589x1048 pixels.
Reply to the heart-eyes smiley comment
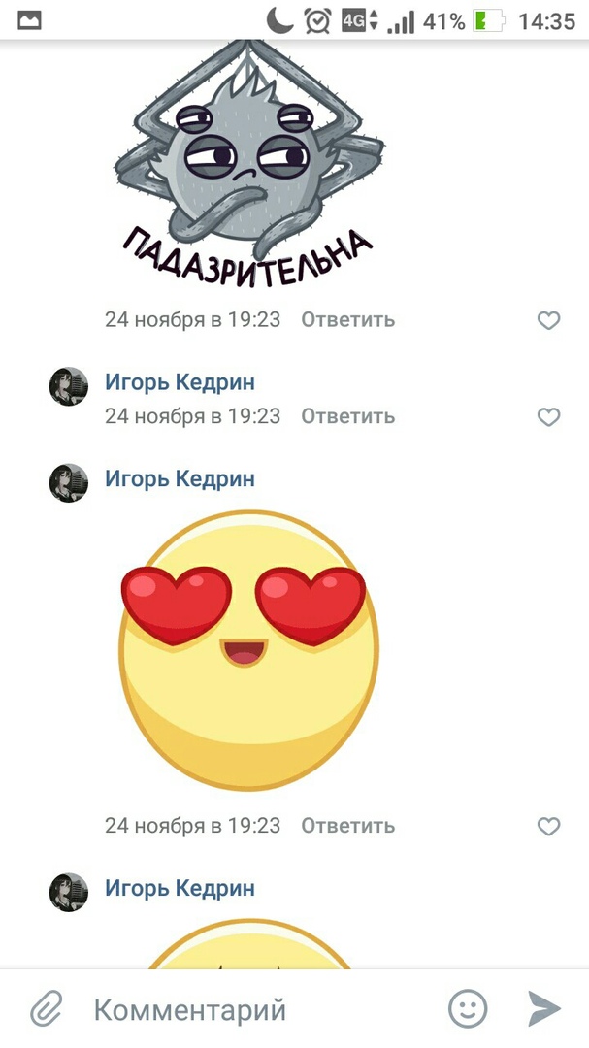[347, 826]
